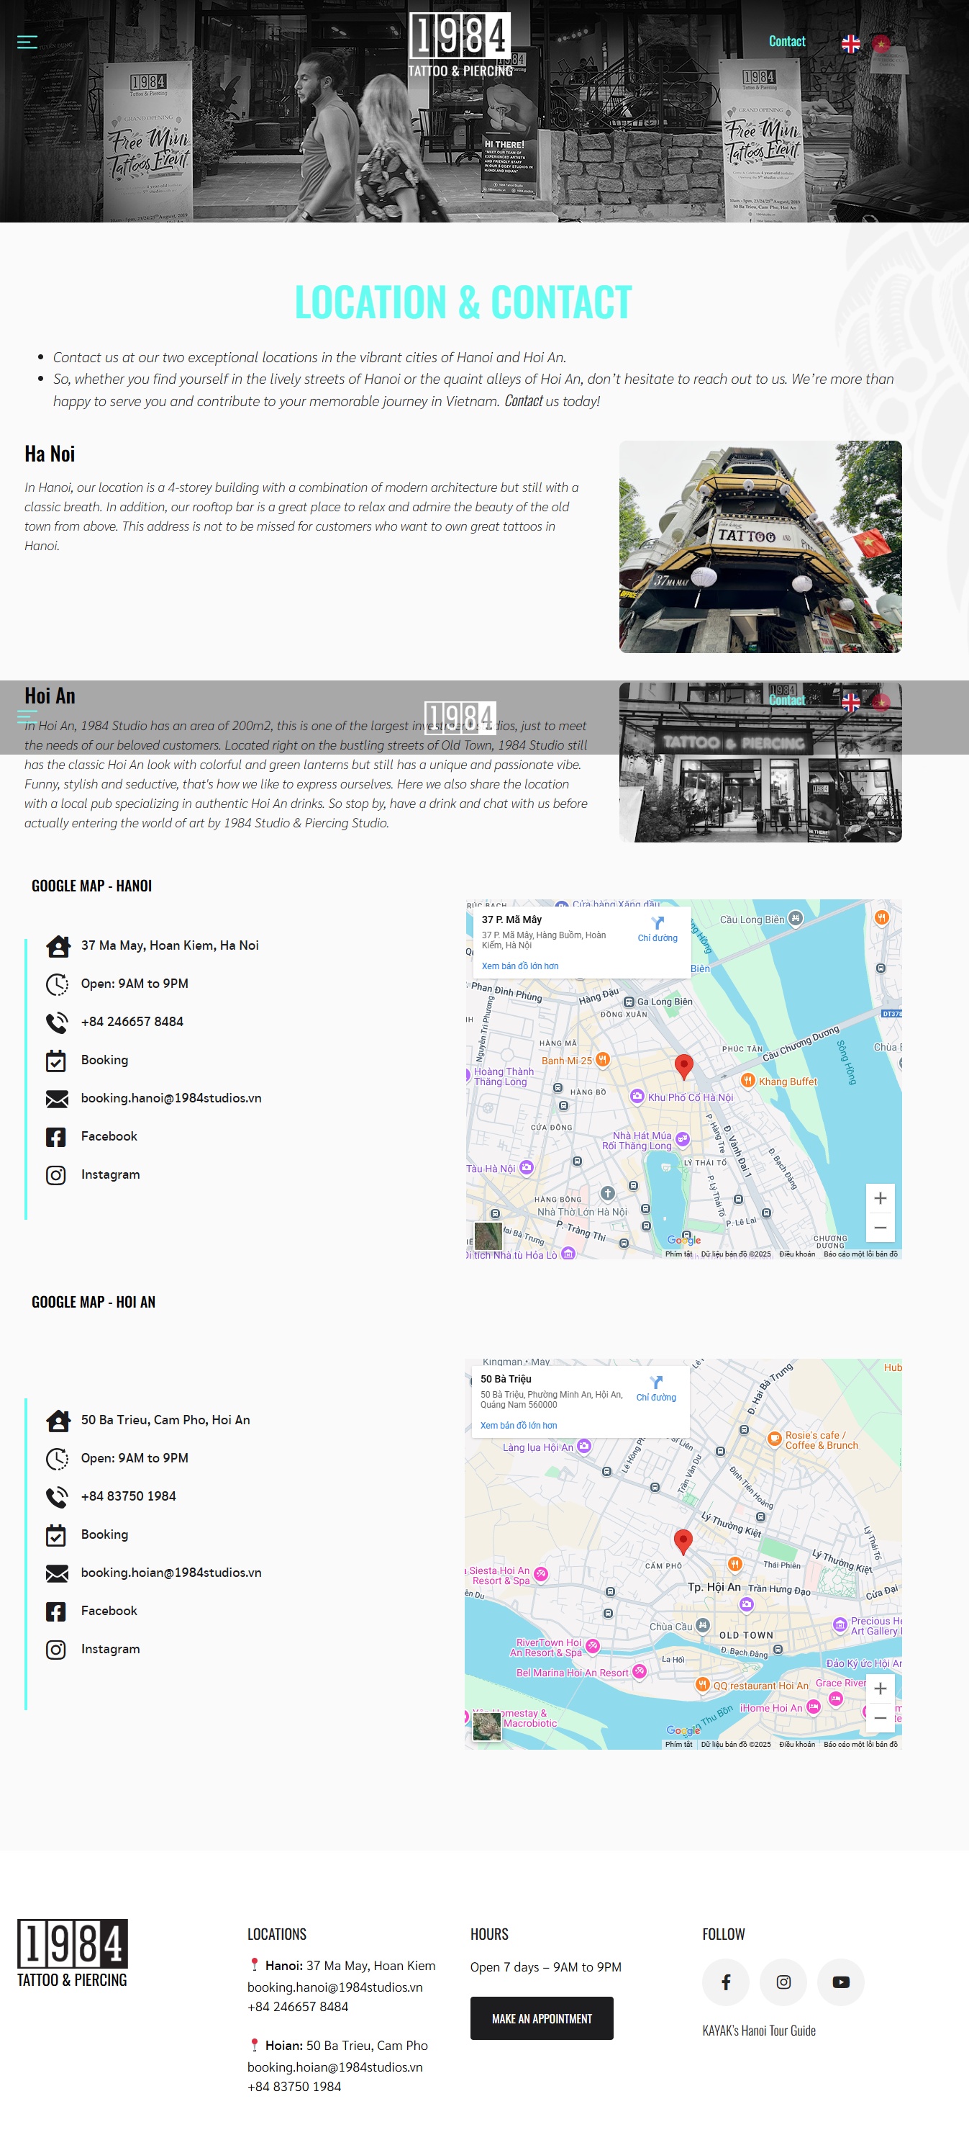Open the Hanoi building photo
The height and width of the screenshot is (2140, 969).
[x=760, y=547]
